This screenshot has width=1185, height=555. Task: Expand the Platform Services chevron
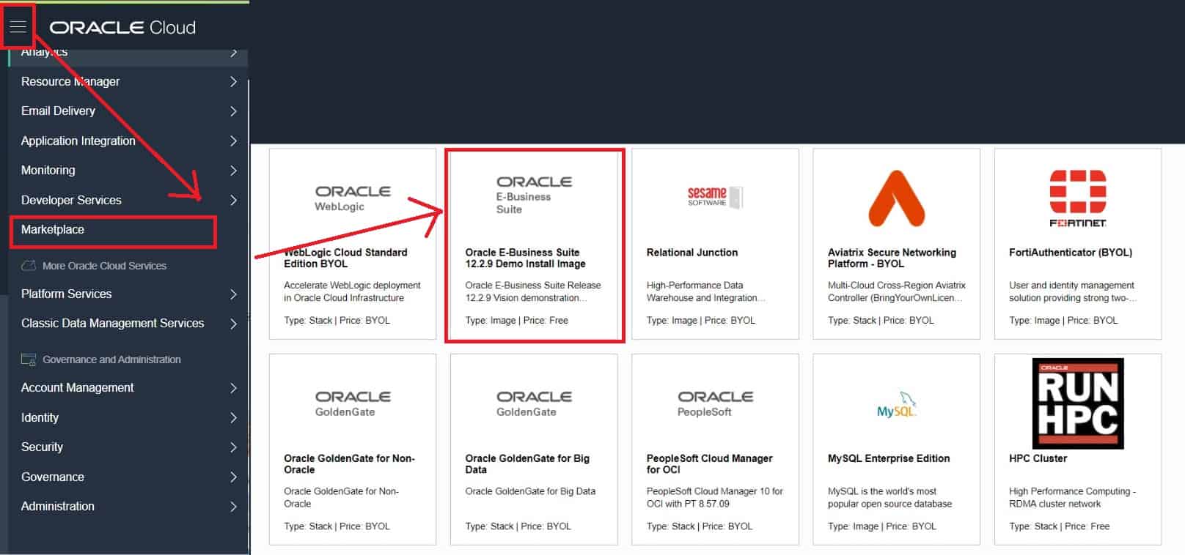233,294
